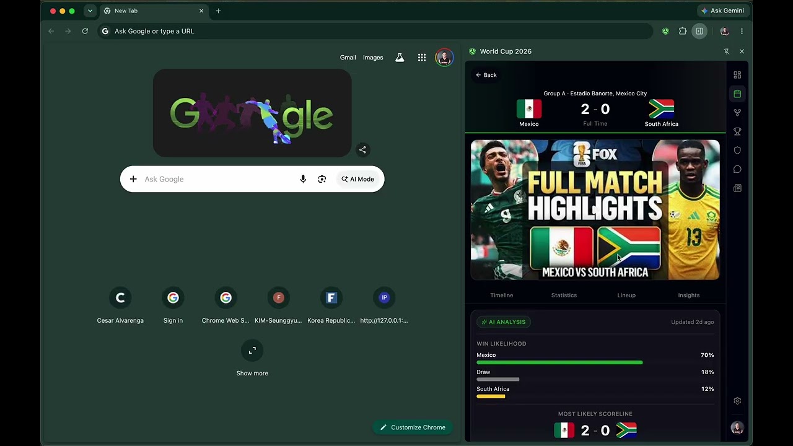Image resolution: width=793 pixels, height=446 pixels.
Task: Click the Mexico 70% win likelihood bar
Action: [559, 362]
